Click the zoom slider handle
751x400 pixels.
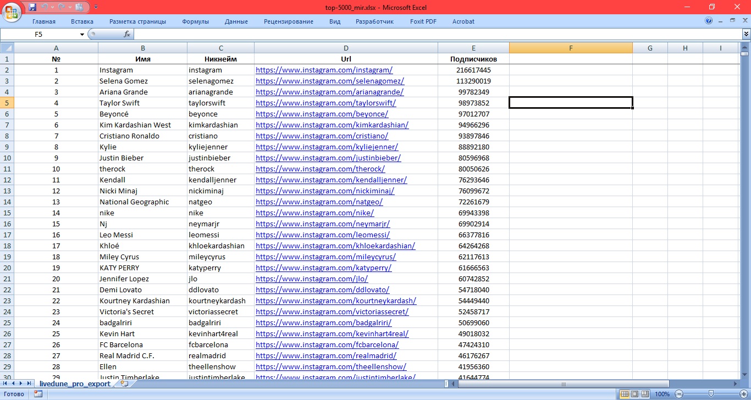tap(711, 394)
